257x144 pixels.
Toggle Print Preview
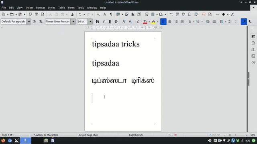coord(43,14)
